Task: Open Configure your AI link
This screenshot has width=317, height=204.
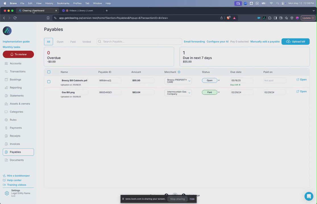Action: tap(217, 41)
